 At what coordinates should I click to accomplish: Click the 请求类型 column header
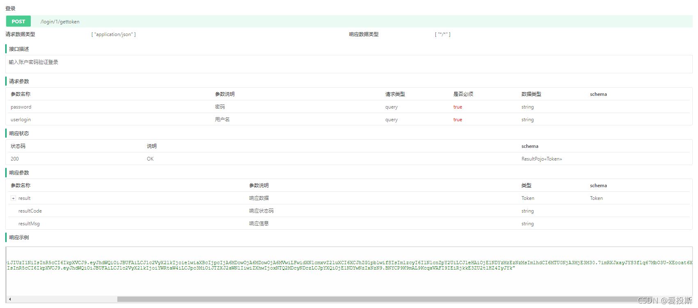coord(395,94)
